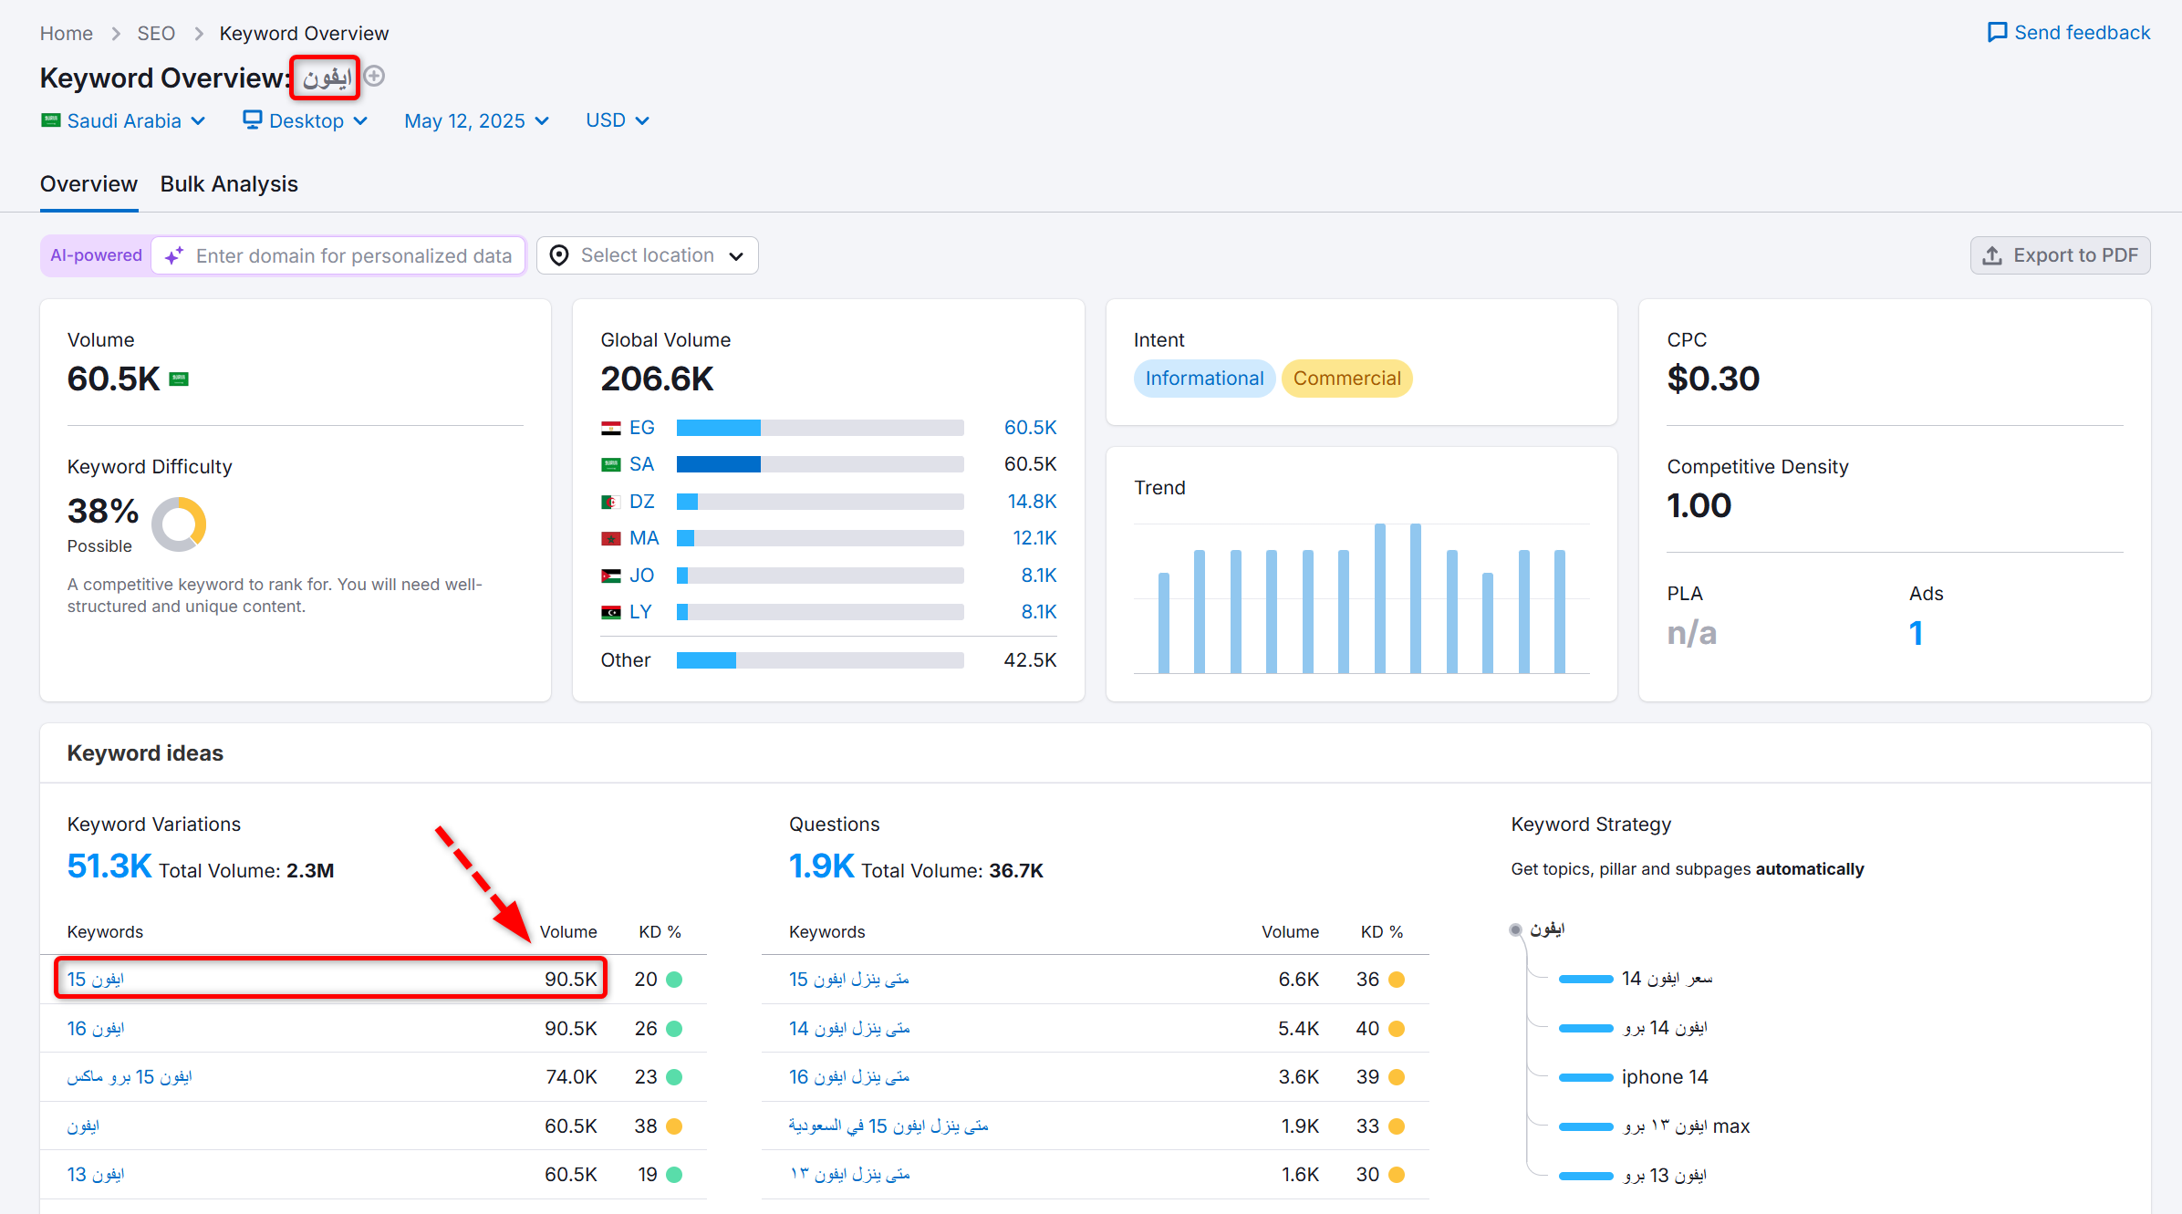Viewport: 2182px width, 1214px height.
Task: Open the USD currency dropdown
Action: click(618, 121)
